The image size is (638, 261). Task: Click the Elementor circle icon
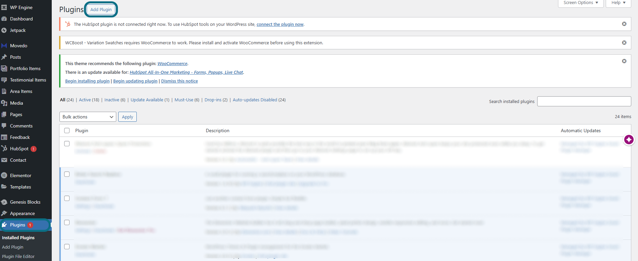point(4,175)
